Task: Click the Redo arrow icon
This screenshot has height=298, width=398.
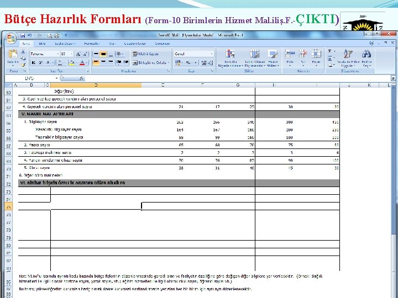Action: pos(40,35)
